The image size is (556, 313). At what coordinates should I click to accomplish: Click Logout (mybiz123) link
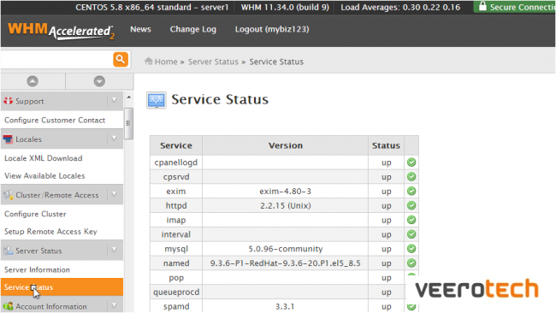coord(272,29)
